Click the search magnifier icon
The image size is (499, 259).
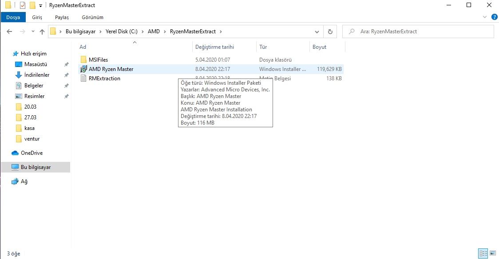point(352,31)
